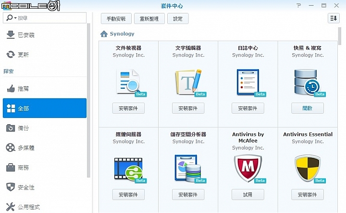
Task: Click the Antivirus by McAfee title
Action: click(248, 138)
